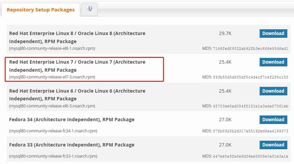
Task: Click the 29.7K file size value
Action: [225, 33]
